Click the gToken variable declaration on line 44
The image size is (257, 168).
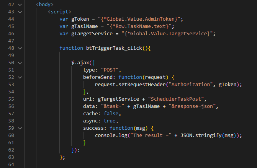[x=80, y=19]
